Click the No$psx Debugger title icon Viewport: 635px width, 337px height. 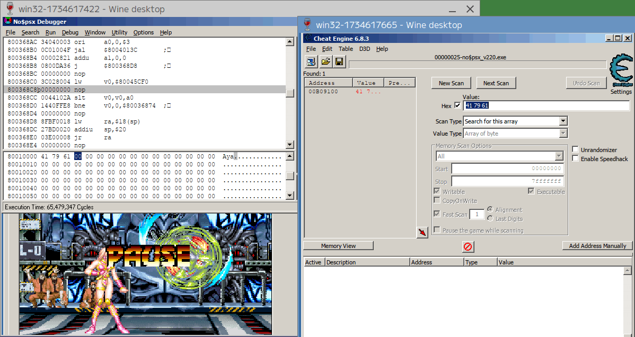[x=8, y=22]
